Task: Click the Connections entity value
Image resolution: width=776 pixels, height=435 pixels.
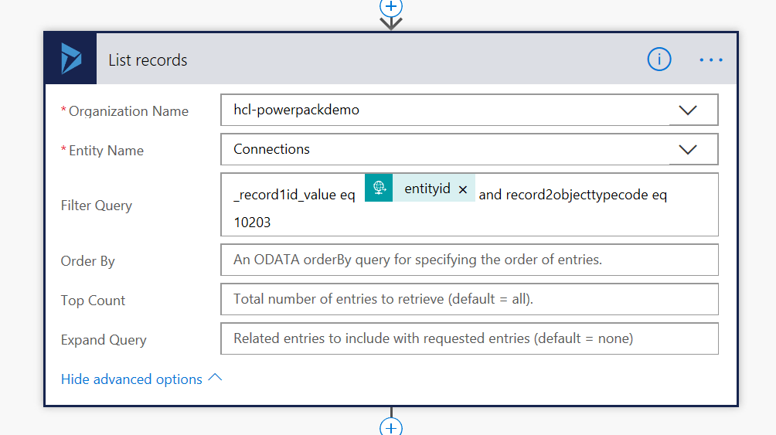Action: [271, 149]
